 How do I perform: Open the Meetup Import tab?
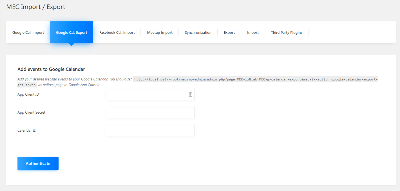click(160, 32)
